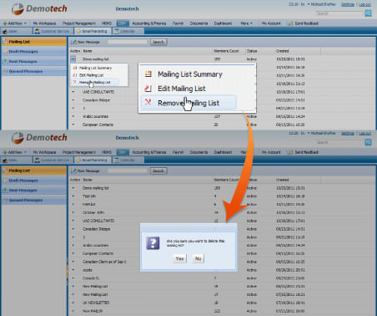Sort by Members Count column, upper screenshot
This screenshot has height=316, width=377.
226,51
